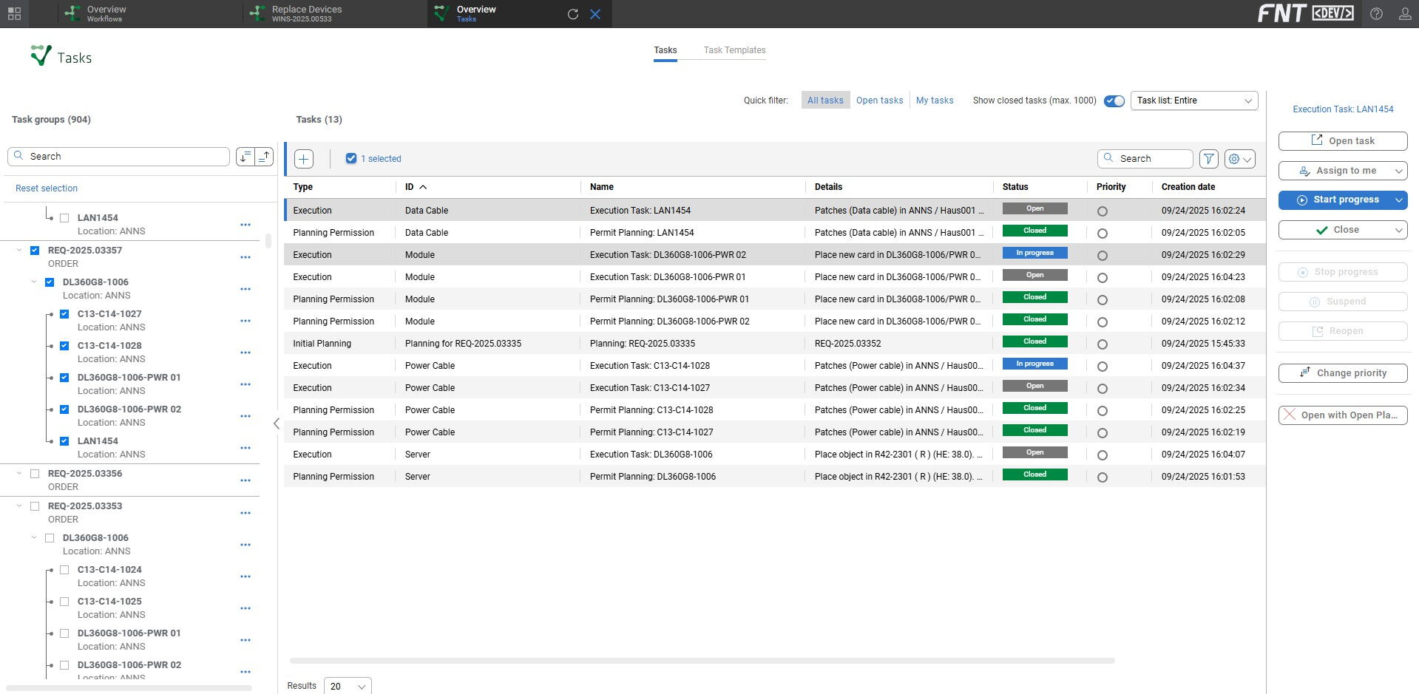Switch to Task Templates tab

[734, 50]
